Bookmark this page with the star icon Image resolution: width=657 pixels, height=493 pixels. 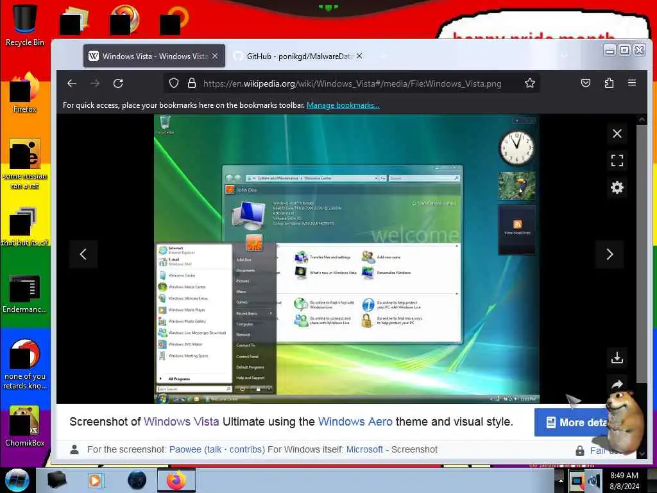click(529, 83)
